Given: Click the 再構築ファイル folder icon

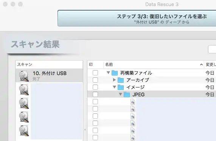Looking at the screenshot, I should tap(115, 73).
